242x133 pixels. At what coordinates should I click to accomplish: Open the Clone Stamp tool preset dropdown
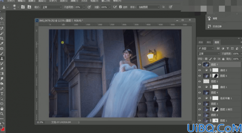click(x=8, y=7)
